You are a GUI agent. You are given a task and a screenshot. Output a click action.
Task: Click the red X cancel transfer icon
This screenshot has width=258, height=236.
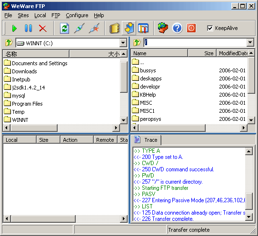(43, 28)
